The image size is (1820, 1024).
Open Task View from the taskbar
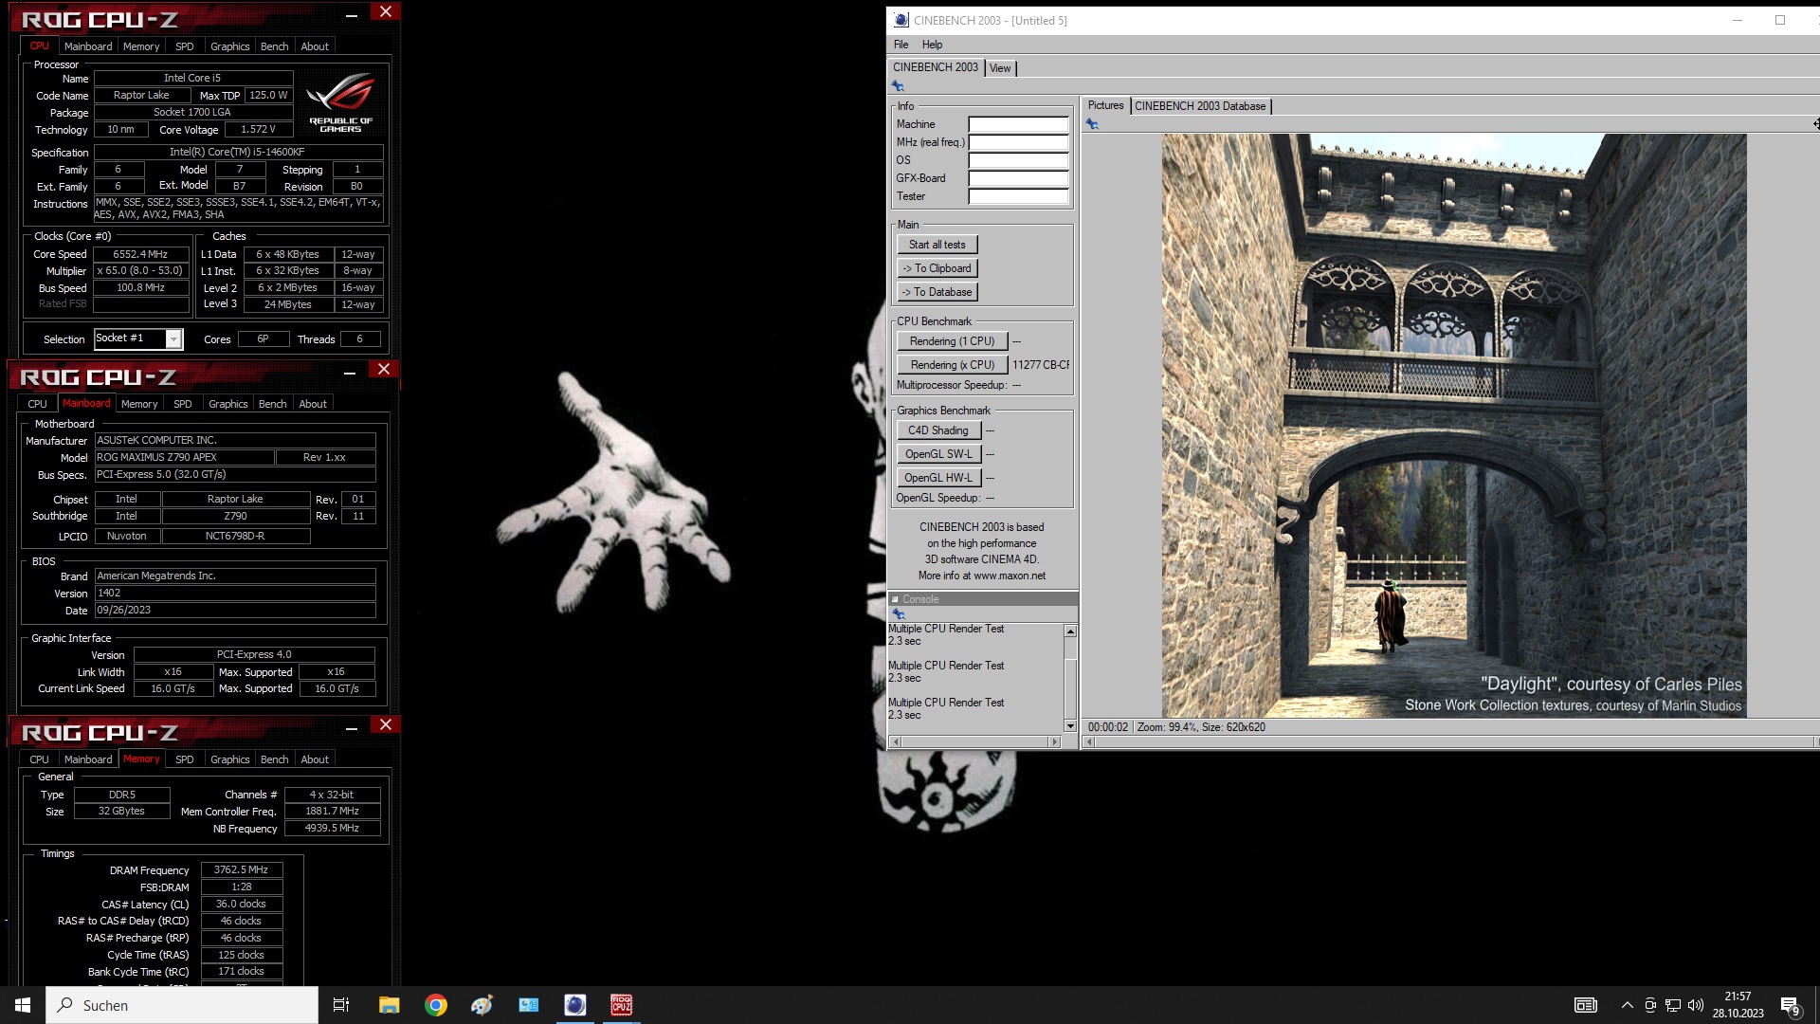341,1005
